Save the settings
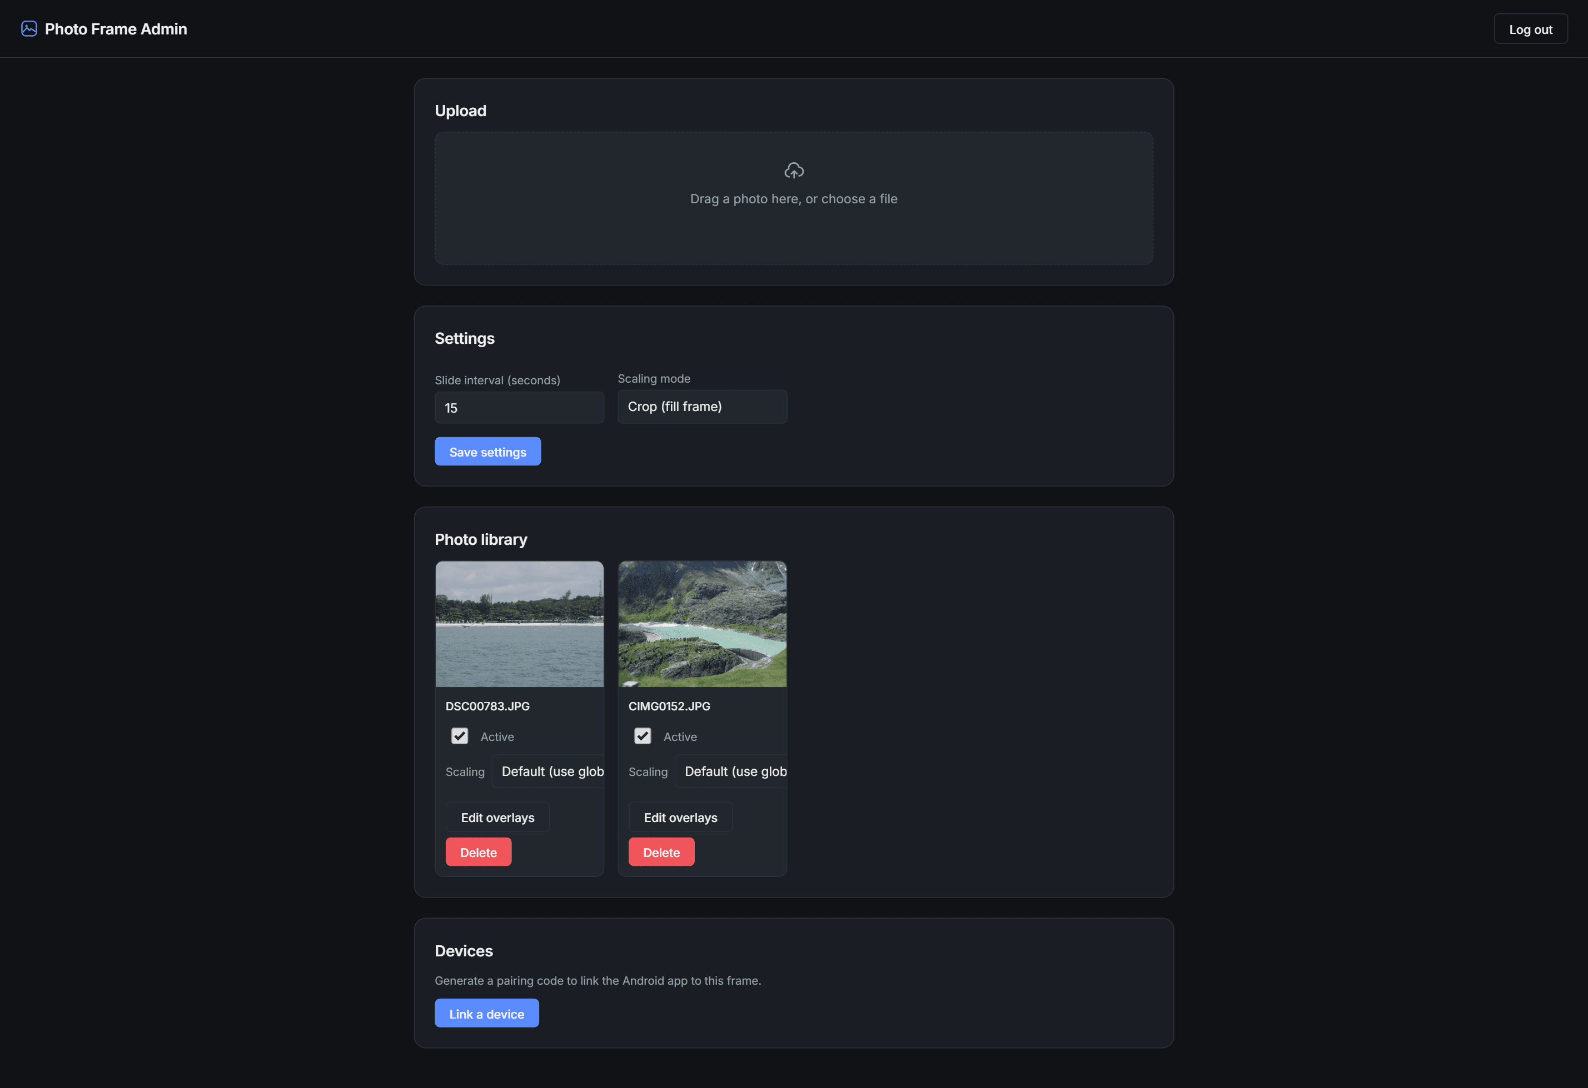Image resolution: width=1588 pixels, height=1088 pixels. (488, 452)
